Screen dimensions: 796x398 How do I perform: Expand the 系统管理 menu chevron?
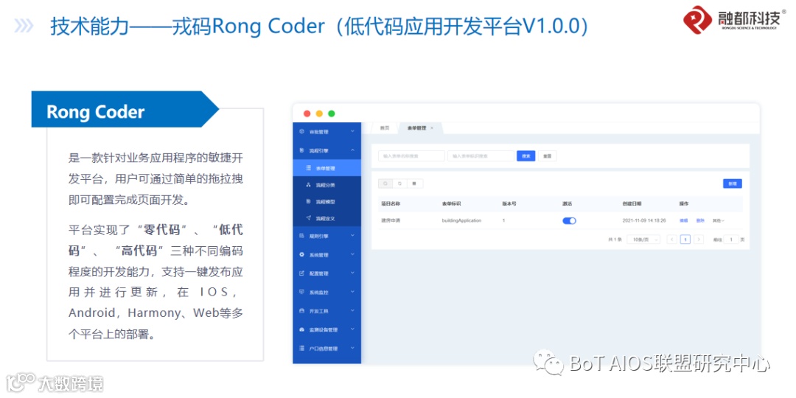pos(353,255)
